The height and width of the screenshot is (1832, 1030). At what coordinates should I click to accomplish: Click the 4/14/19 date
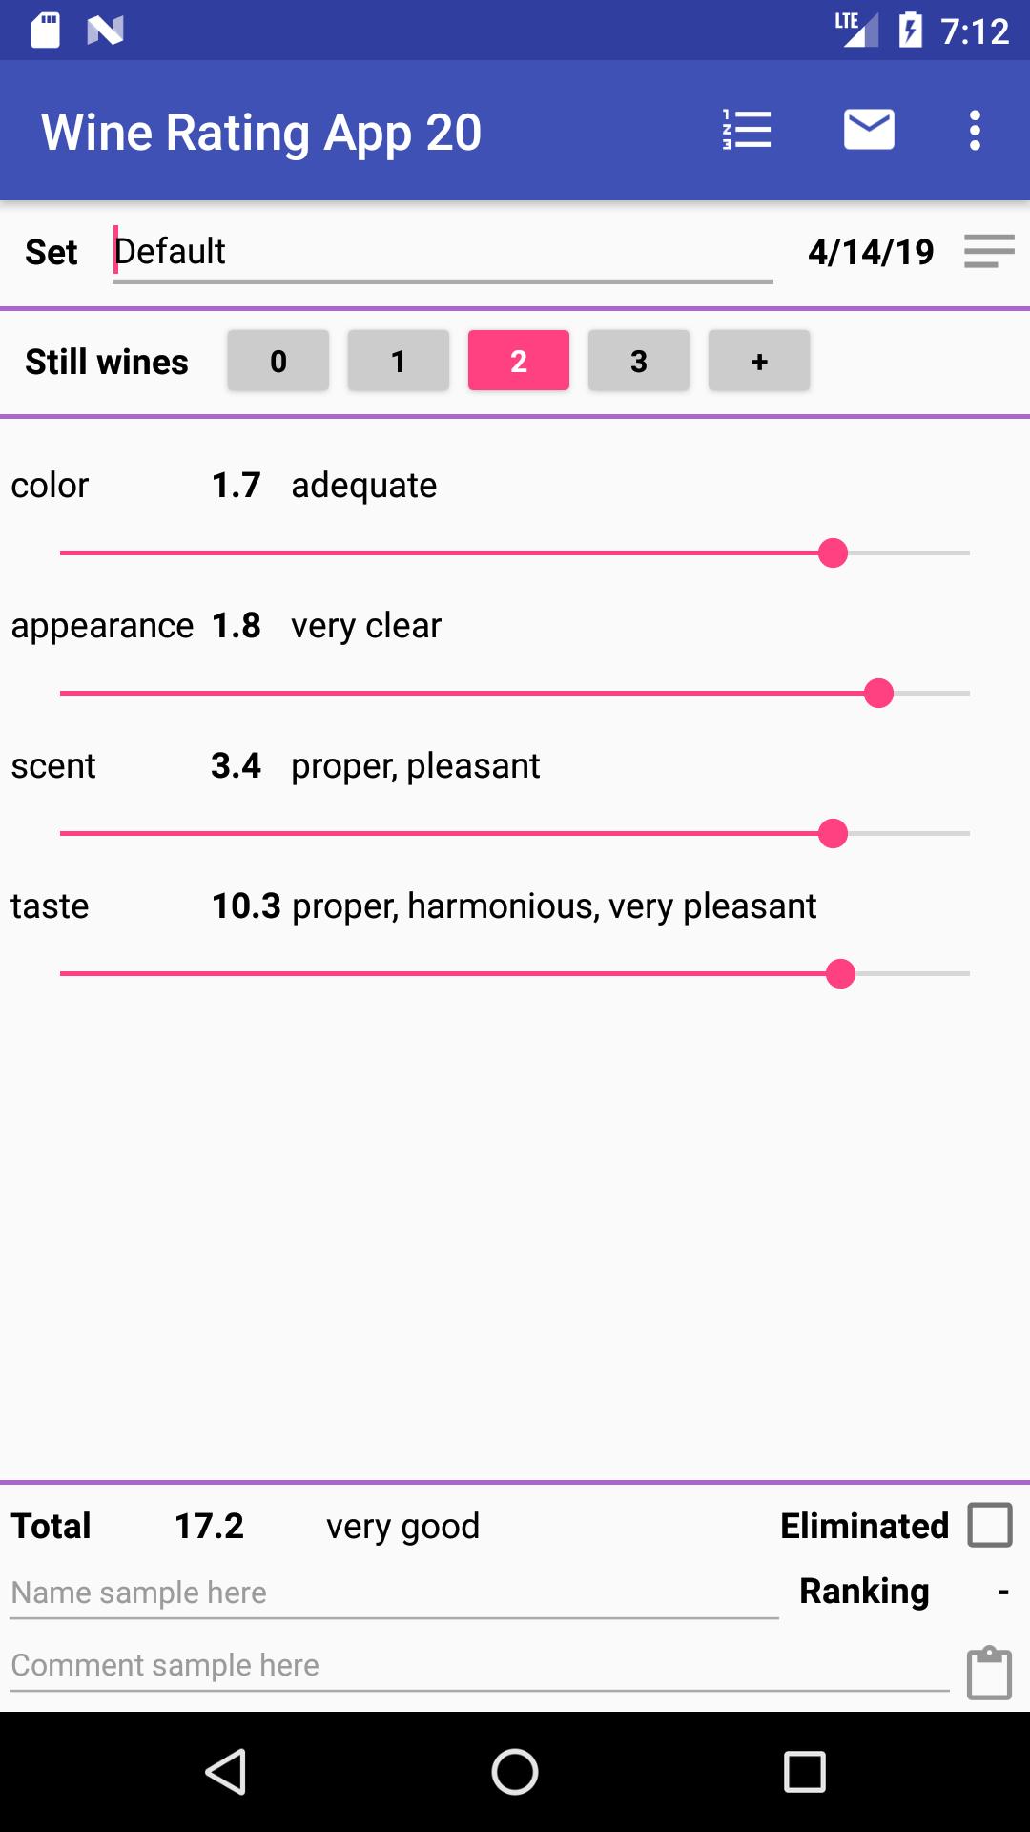pyautogui.click(x=871, y=252)
